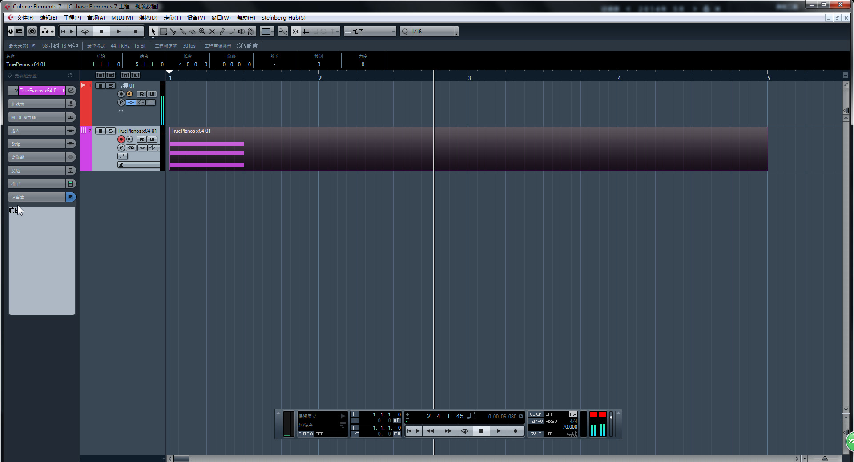Screen dimensions: 854x462
Task: Open the 音频(A) menu
Action: click(x=96, y=18)
